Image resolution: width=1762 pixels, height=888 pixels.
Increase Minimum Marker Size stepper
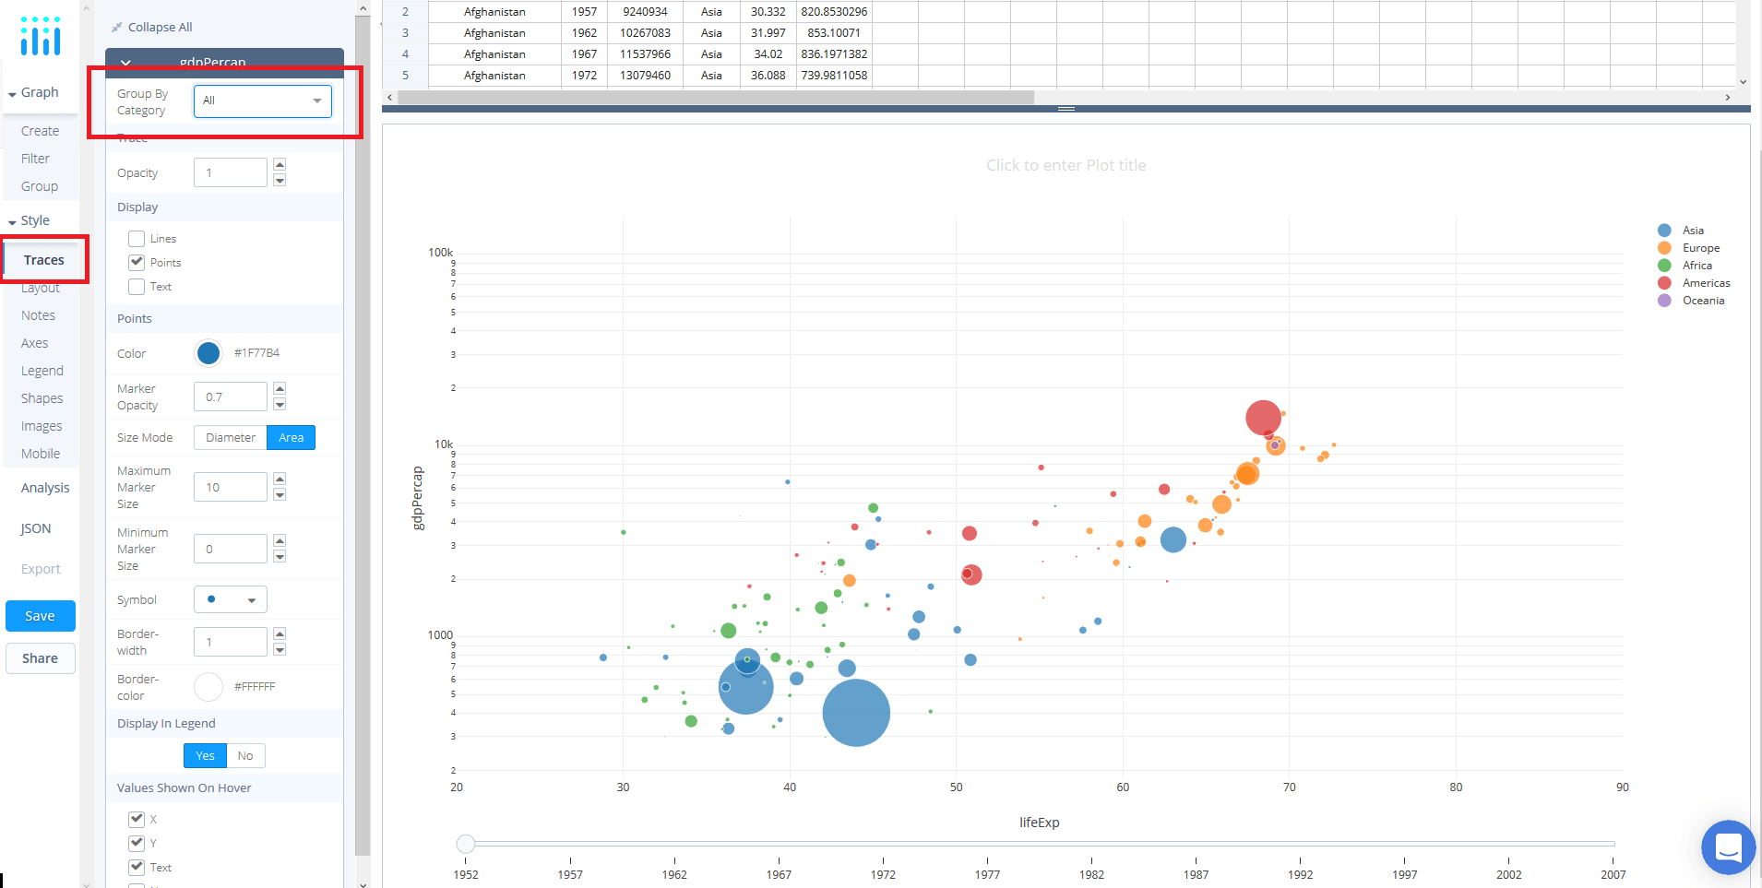[280, 541]
